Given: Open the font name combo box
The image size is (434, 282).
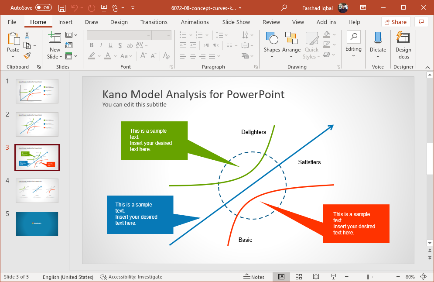Looking at the screenshot, I should (x=119, y=35).
